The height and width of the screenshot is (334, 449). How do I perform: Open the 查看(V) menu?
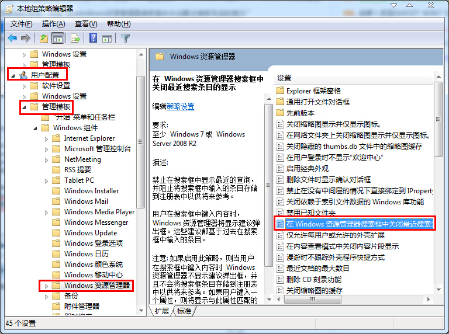85,24
